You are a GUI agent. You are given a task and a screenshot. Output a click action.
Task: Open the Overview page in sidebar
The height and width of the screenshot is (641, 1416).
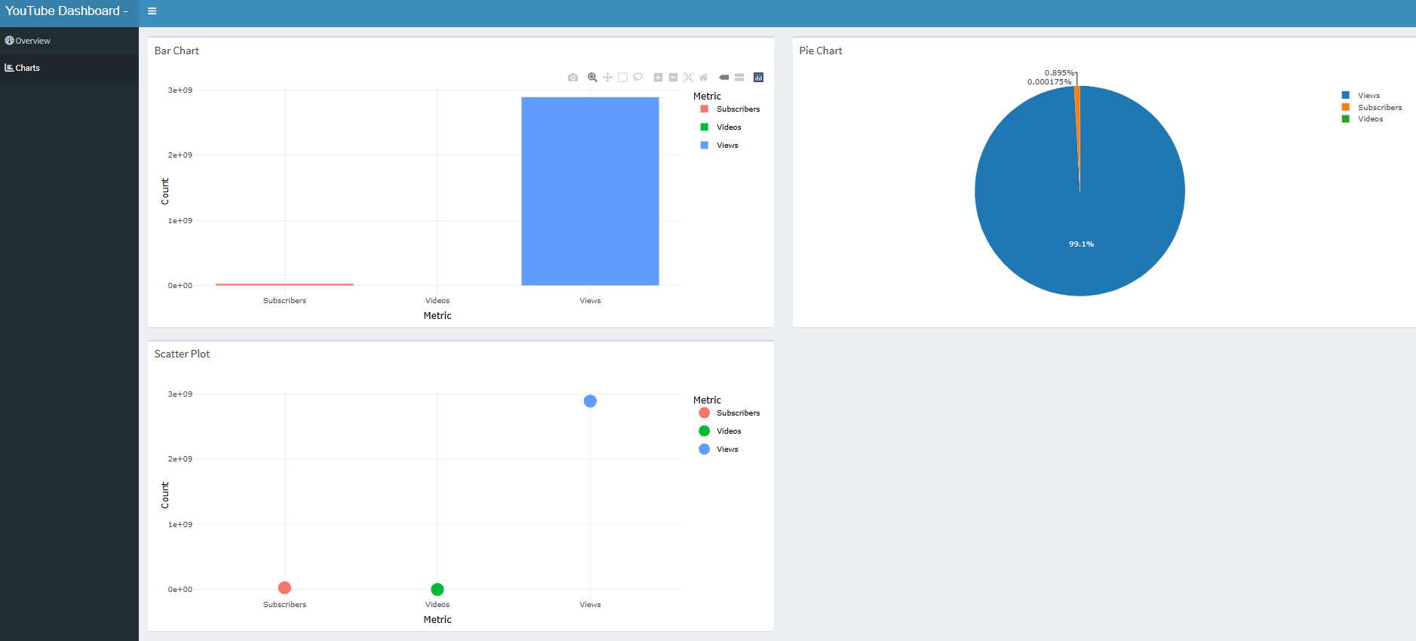click(69, 41)
